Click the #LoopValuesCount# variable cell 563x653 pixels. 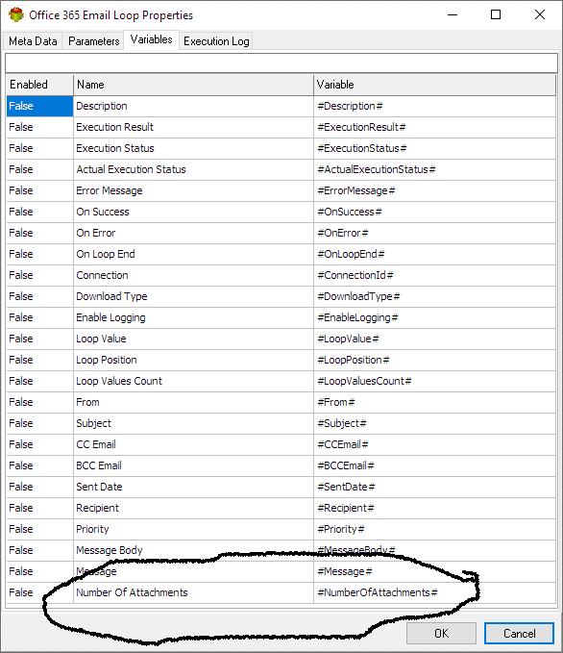(x=435, y=381)
